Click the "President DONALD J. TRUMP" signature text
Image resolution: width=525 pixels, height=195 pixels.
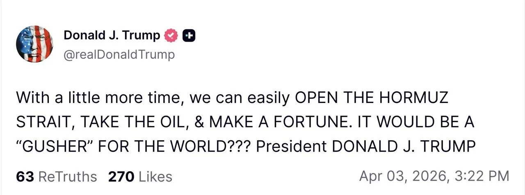click(365, 146)
